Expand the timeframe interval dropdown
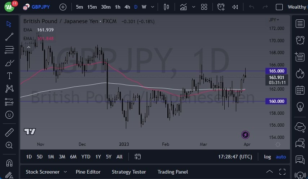The width and height of the screenshot is (308, 179). pos(153,7)
